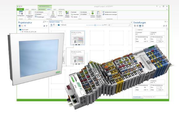
Task: Open the PC-Schnittstelle ETHERNET dropdown
Action: point(42,14)
